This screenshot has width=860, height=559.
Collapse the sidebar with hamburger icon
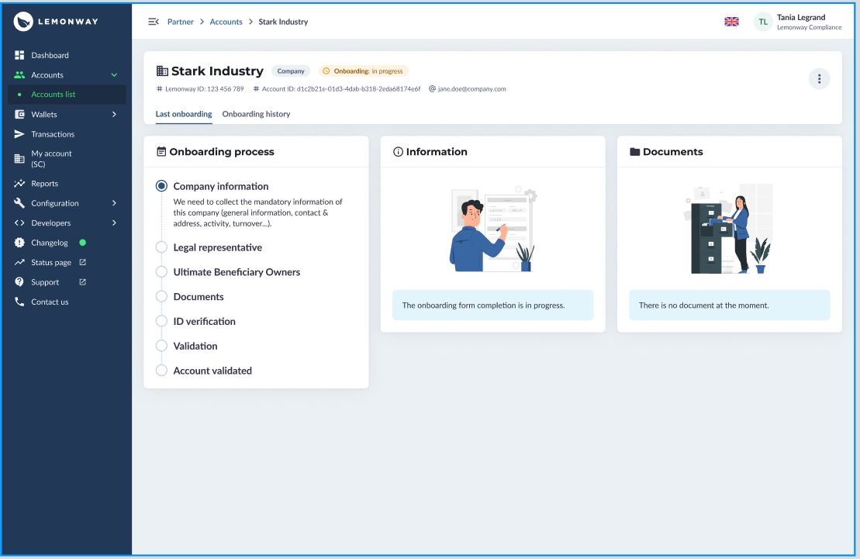tap(154, 22)
